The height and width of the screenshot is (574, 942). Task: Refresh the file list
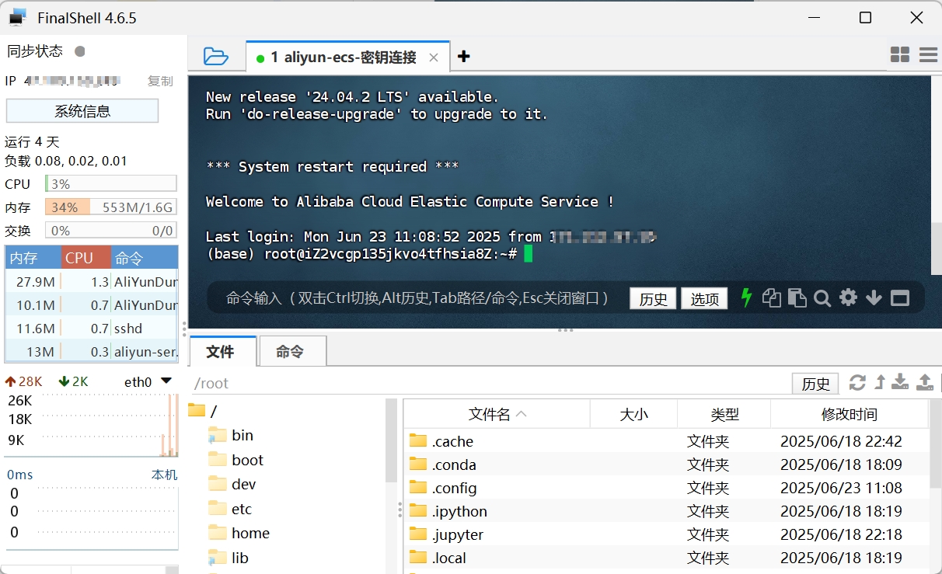click(x=857, y=382)
